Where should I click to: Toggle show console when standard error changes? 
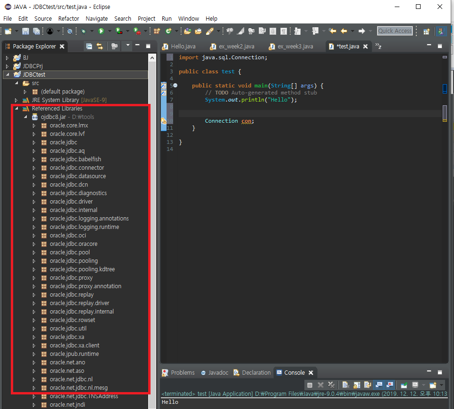pos(390,385)
